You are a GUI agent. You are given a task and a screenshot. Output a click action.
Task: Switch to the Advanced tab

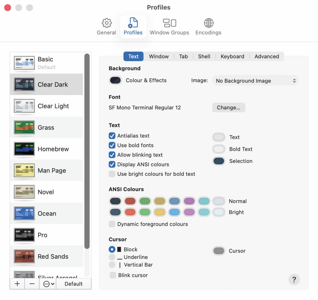tap(267, 56)
